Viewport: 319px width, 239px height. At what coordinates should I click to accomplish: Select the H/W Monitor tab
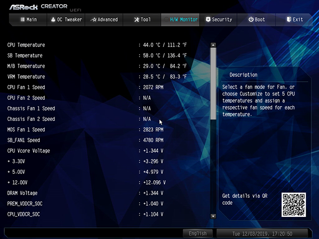click(180, 20)
